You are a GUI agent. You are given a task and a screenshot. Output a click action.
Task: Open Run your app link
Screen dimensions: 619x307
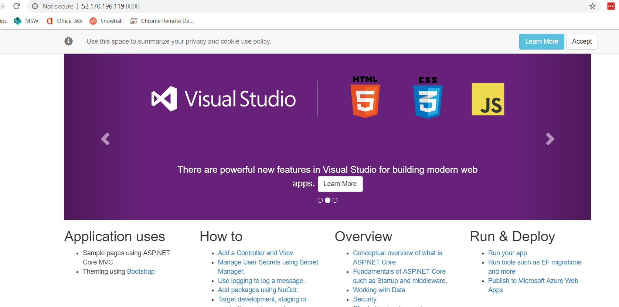click(x=507, y=253)
